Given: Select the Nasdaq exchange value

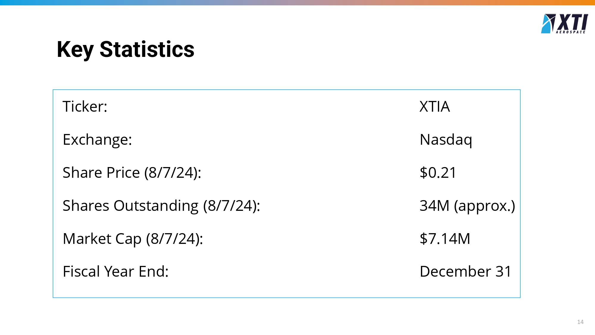Looking at the screenshot, I should pyautogui.click(x=446, y=140).
